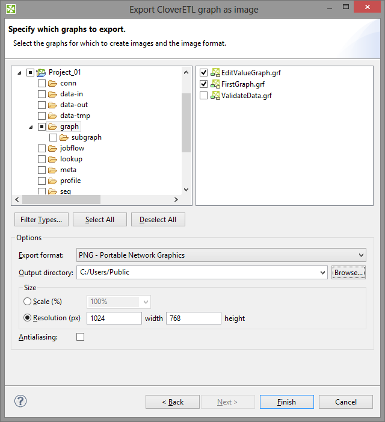Screen dimensions: 385x422
Task: Click the meta folder icon
Action: click(x=53, y=170)
